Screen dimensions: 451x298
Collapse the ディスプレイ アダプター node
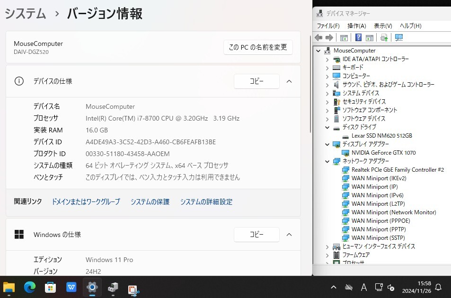pyautogui.click(x=327, y=144)
